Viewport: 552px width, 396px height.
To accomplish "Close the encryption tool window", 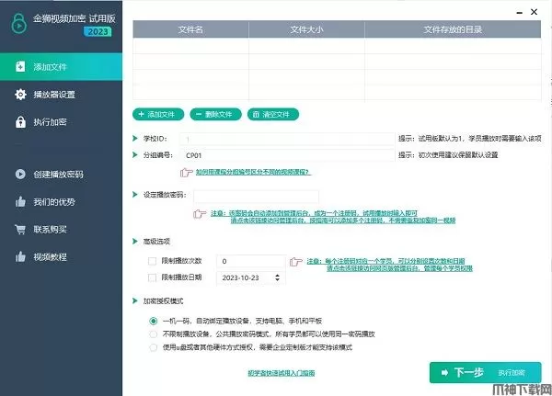I will coord(534,12).
